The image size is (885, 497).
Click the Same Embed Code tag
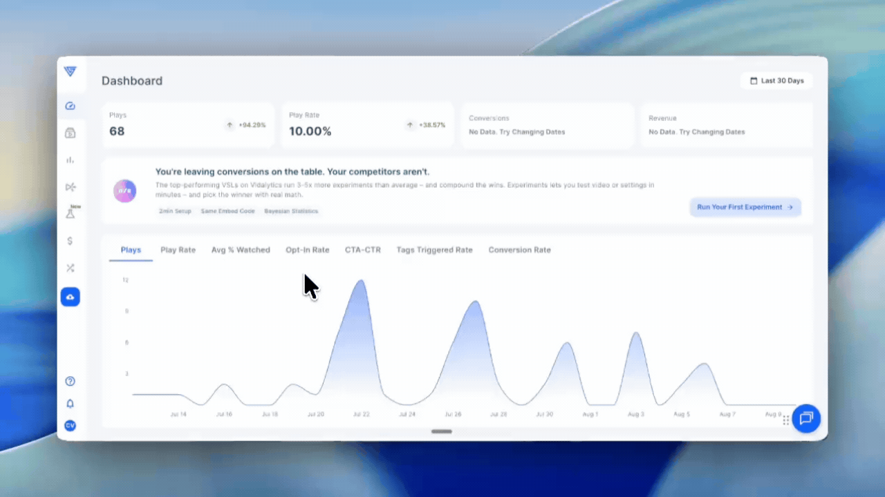pyautogui.click(x=228, y=211)
